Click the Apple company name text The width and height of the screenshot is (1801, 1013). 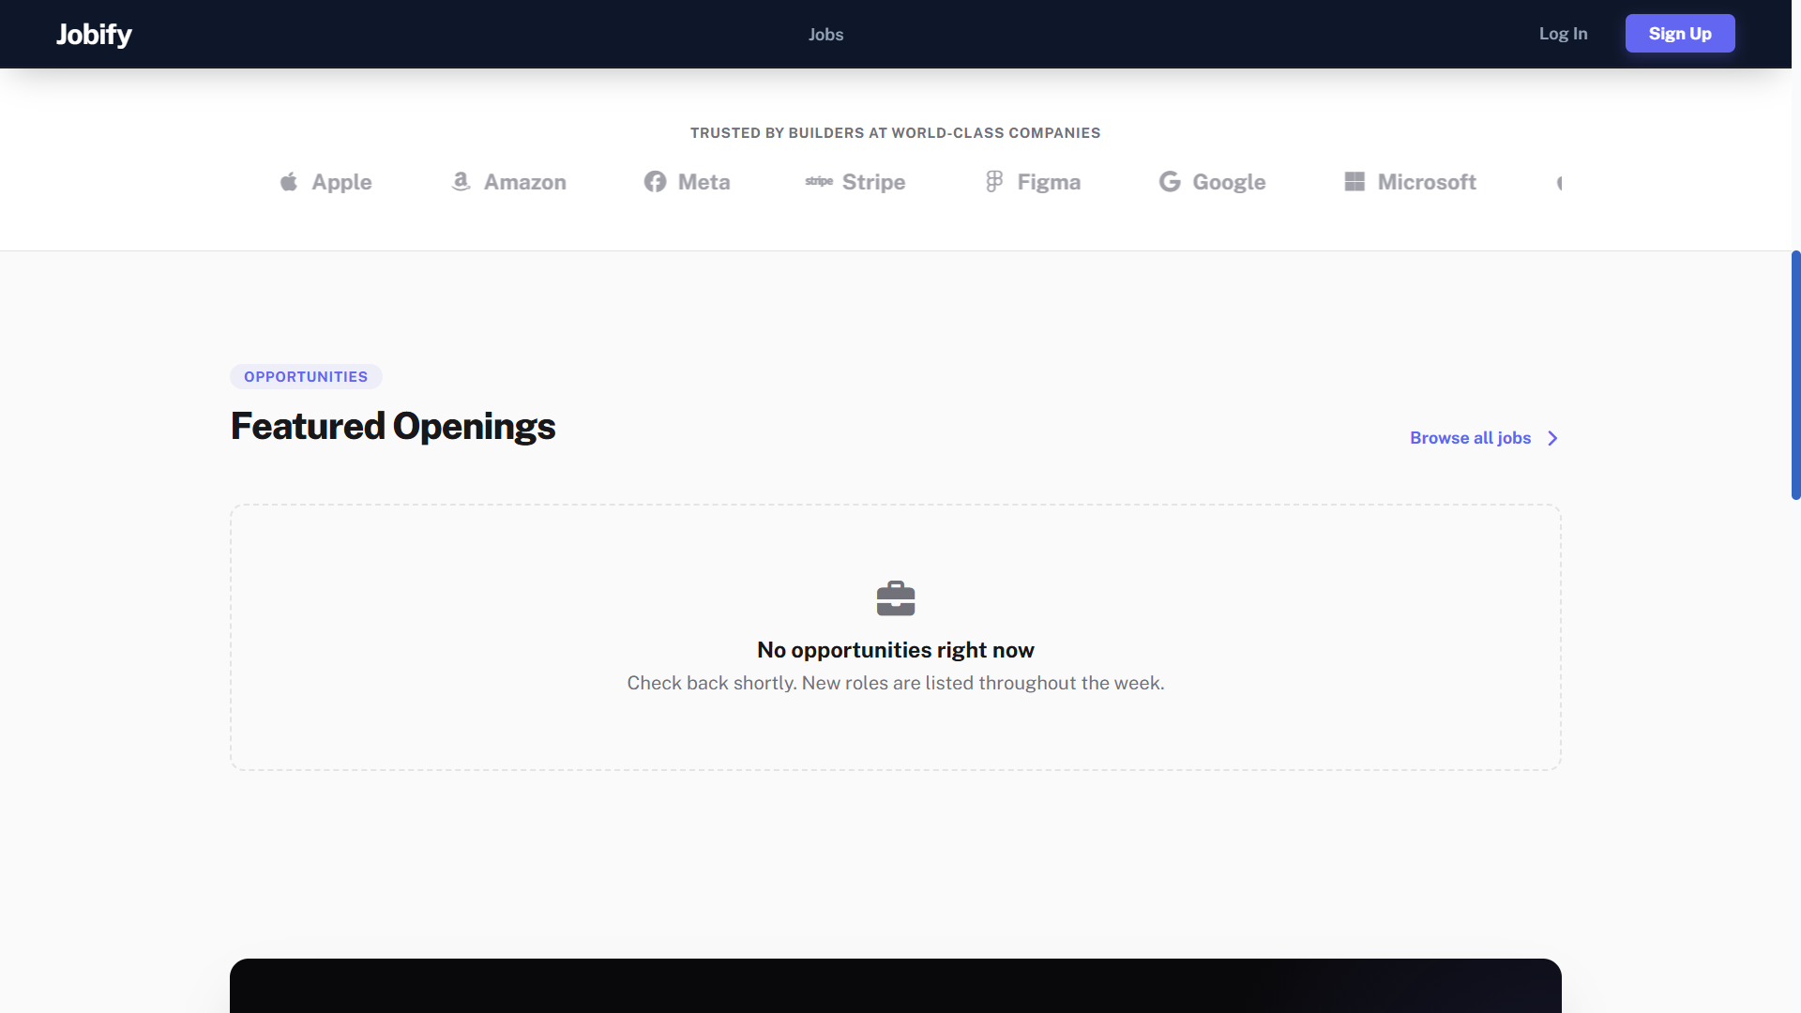(x=341, y=182)
